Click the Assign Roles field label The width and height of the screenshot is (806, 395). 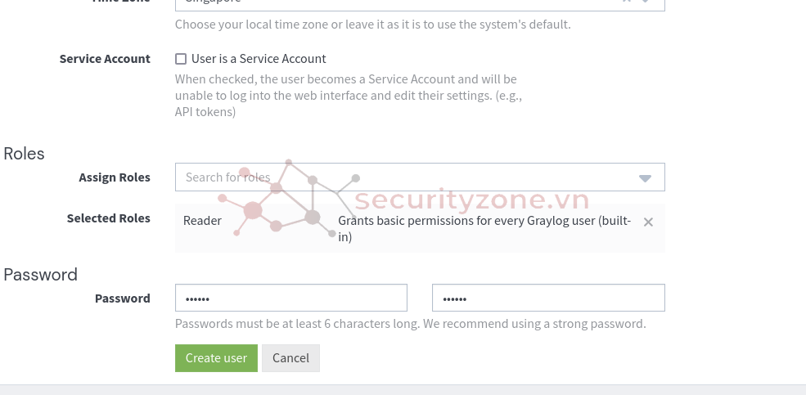[115, 177]
